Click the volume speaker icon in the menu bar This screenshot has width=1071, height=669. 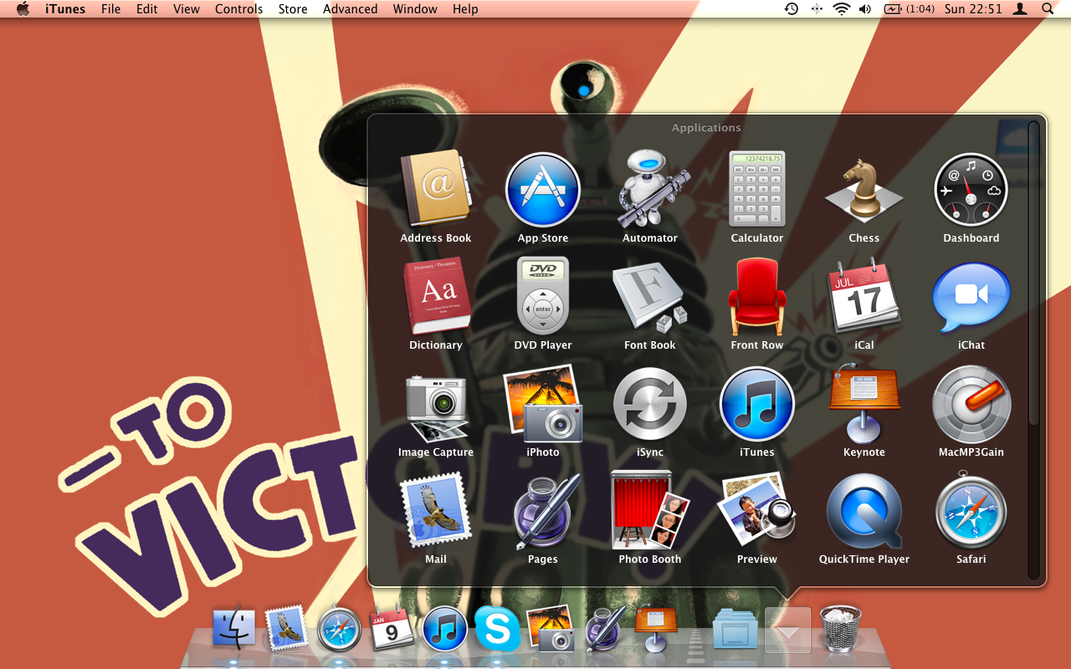click(x=865, y=9)
